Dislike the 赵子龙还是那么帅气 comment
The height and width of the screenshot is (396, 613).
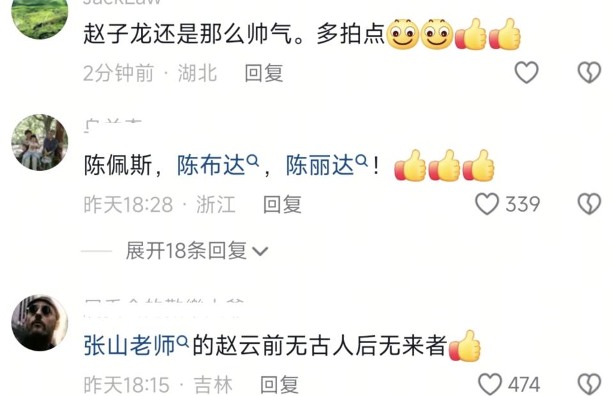tap(589, 72)
